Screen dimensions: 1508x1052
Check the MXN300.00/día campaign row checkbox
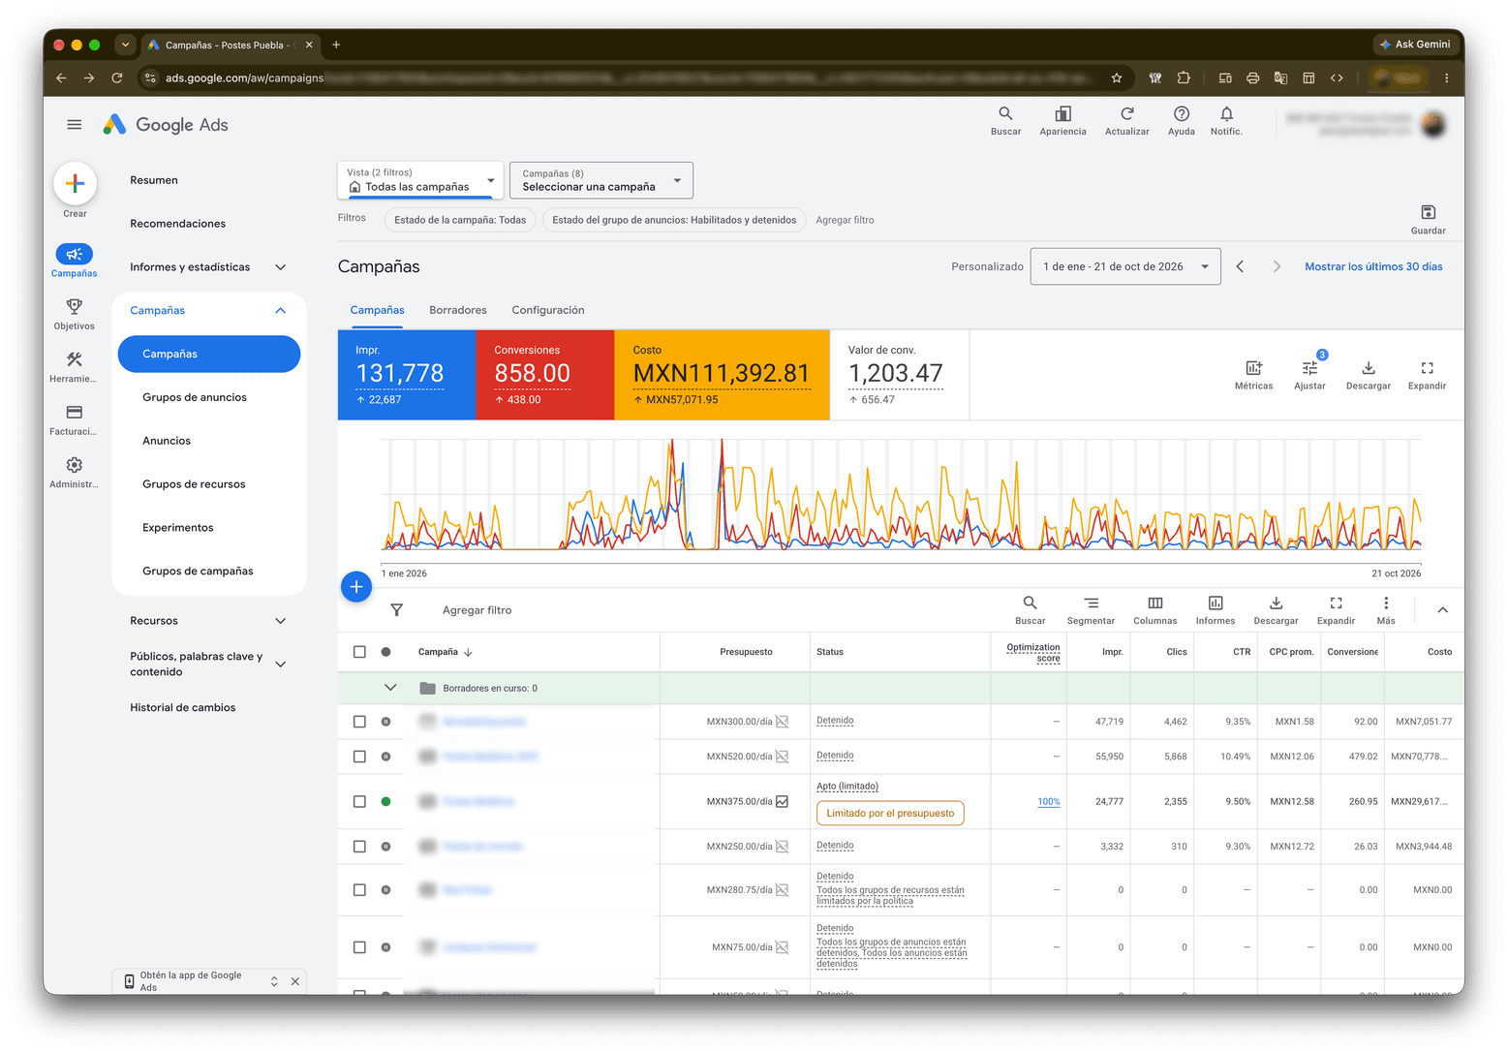359,722
